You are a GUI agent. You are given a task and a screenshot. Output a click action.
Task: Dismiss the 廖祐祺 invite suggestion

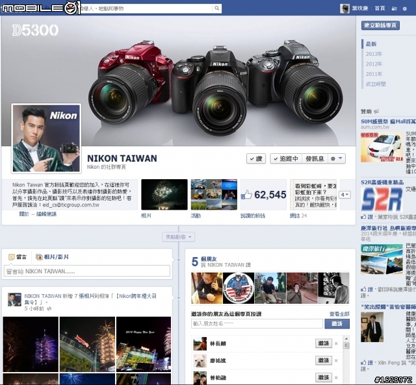click(x=336, y=360)
